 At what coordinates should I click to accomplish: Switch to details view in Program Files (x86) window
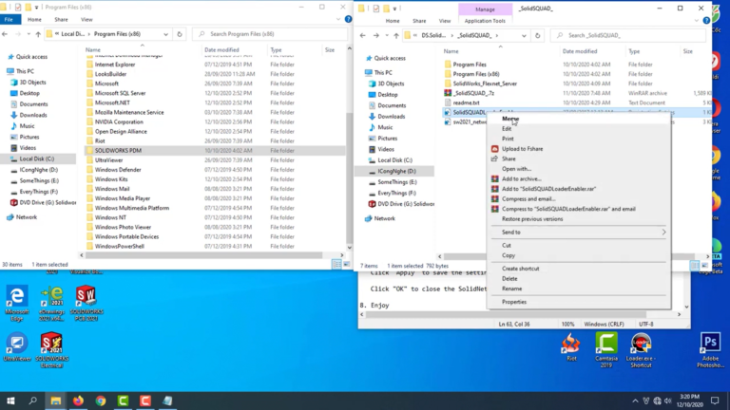[336, 264]
